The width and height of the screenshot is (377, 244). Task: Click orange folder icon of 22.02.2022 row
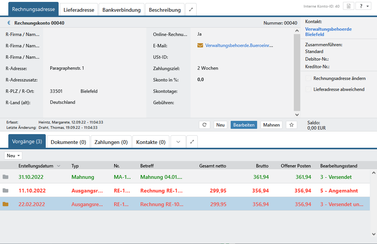click(5, 204)
